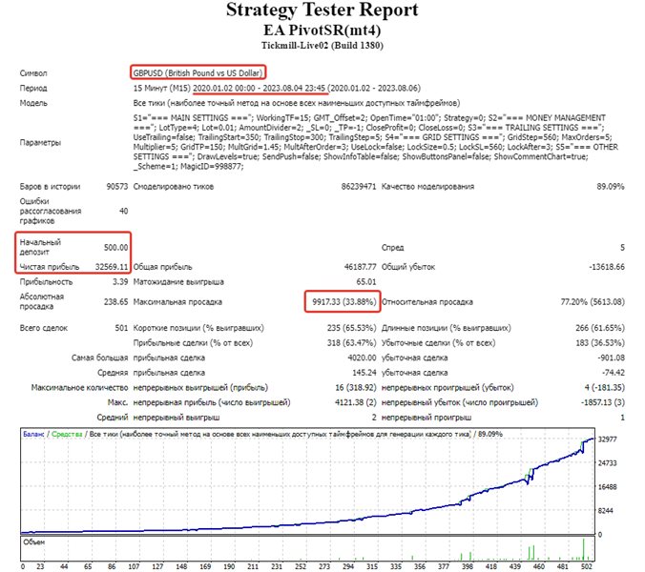The image size is (645, 572).
Task: Click the 'Модель' label
Action: pyautogui.click(x=33, y=103)
